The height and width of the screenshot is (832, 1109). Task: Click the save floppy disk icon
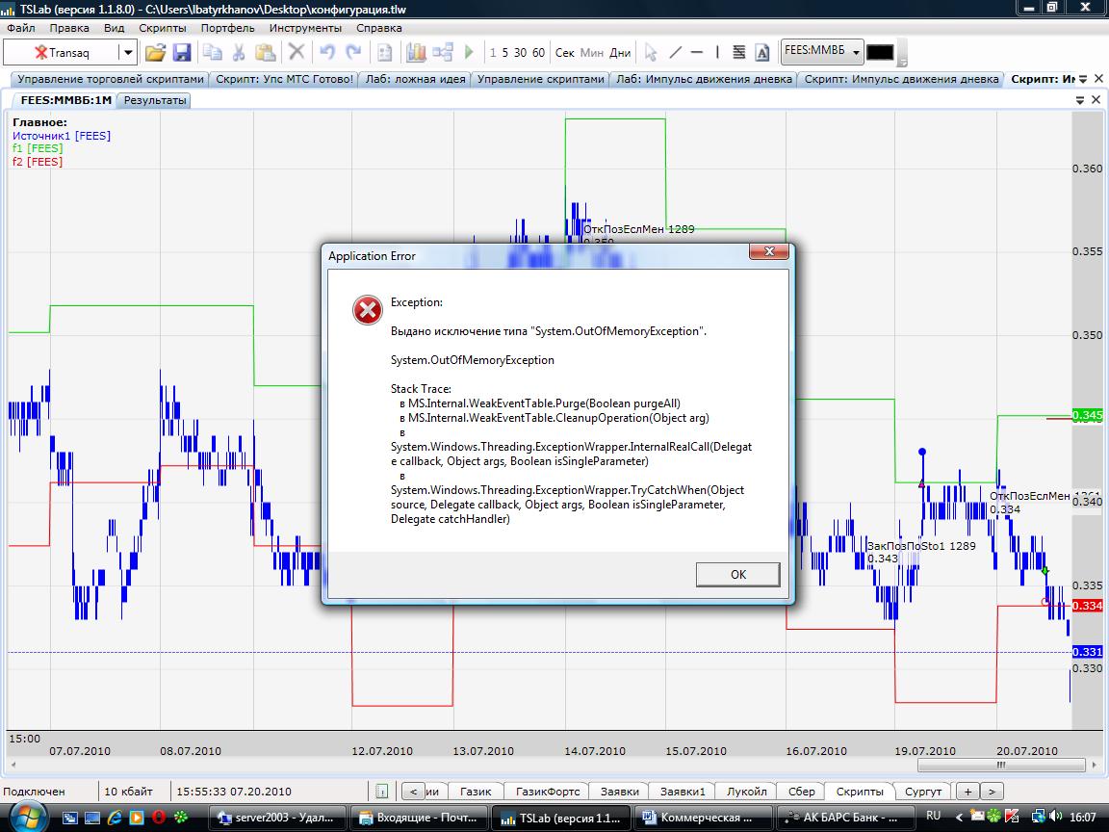182,52
